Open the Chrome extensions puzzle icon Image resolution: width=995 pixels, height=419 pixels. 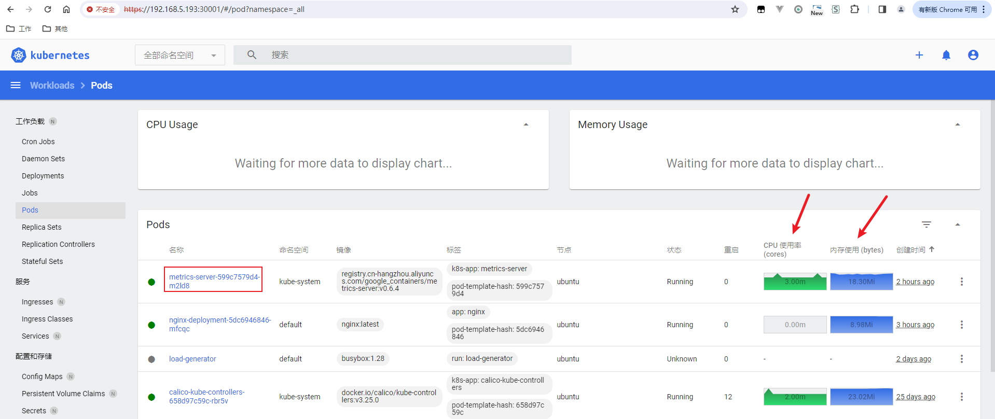pyautogui.click(x=854, y=9)
